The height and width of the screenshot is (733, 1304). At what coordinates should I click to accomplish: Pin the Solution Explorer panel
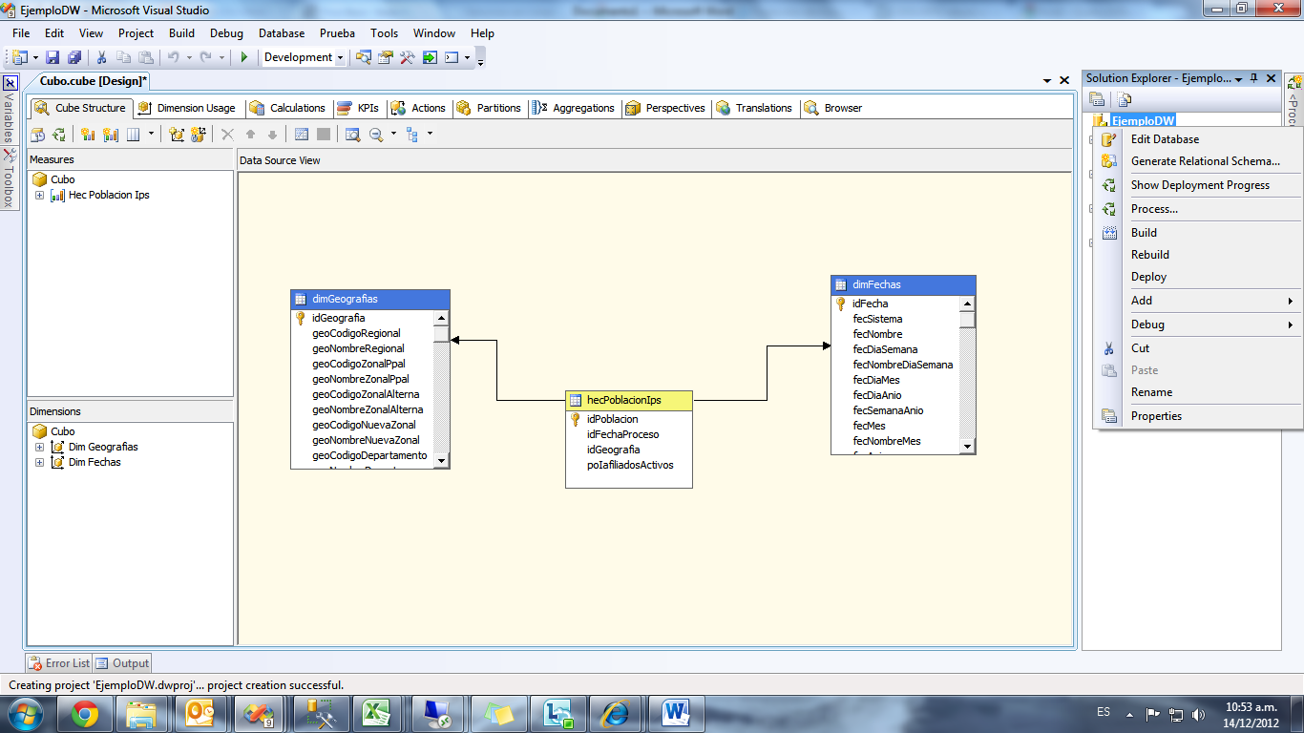point(1253,78)
